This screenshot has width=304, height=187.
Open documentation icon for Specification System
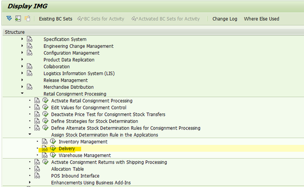[x=29, y=39]
